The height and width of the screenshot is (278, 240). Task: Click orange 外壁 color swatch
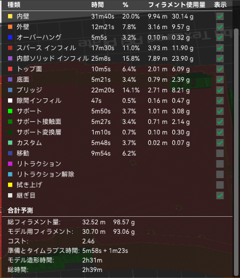coord(10,27)
